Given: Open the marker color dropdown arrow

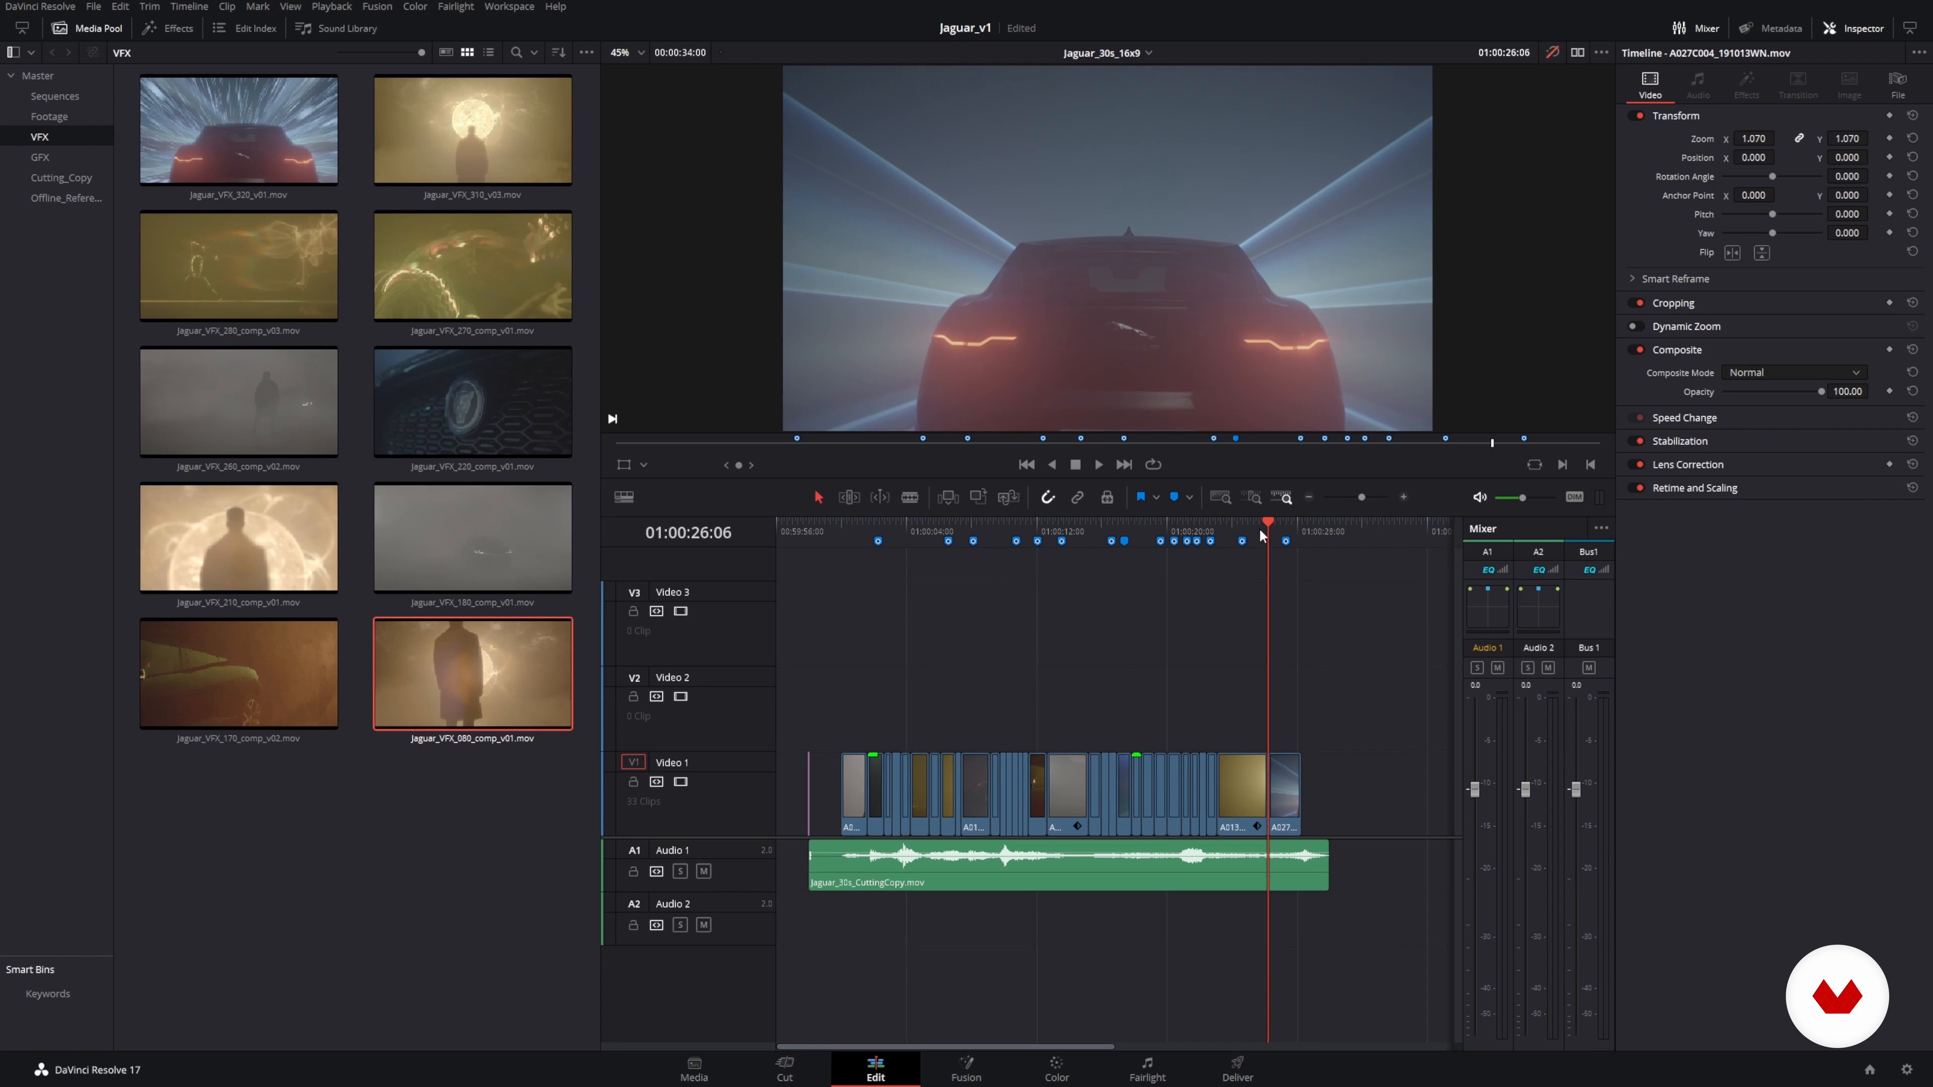Looking at the screenshot, I should [x=1190, y=497].
